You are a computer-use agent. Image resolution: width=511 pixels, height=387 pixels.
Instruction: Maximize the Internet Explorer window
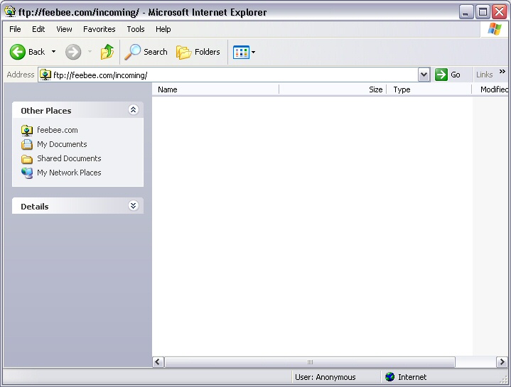click(x=483, y=12)
